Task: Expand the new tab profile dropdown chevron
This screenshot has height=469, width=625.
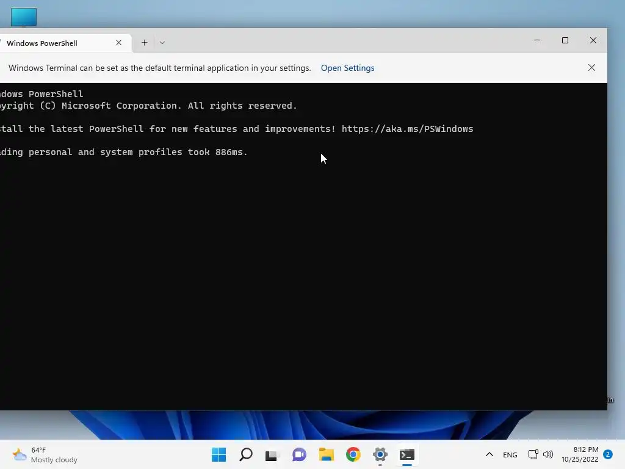Action: pos(162,43)
